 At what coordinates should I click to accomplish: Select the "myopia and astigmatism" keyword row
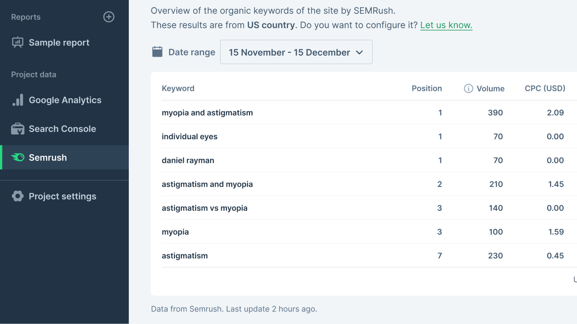(207, 113)
